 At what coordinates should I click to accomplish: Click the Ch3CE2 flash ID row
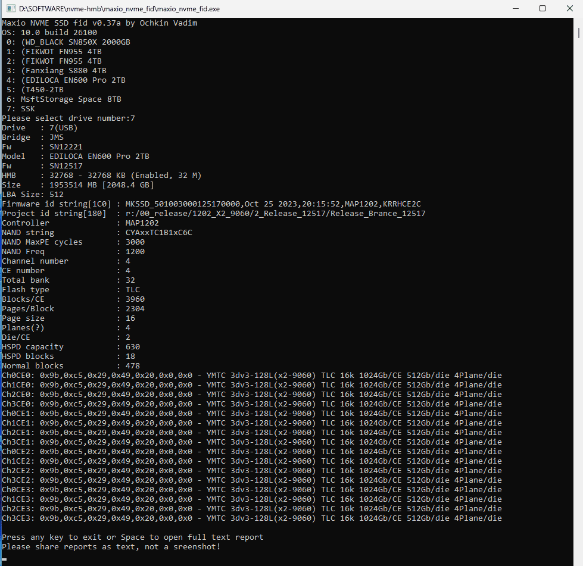[252, 480]
